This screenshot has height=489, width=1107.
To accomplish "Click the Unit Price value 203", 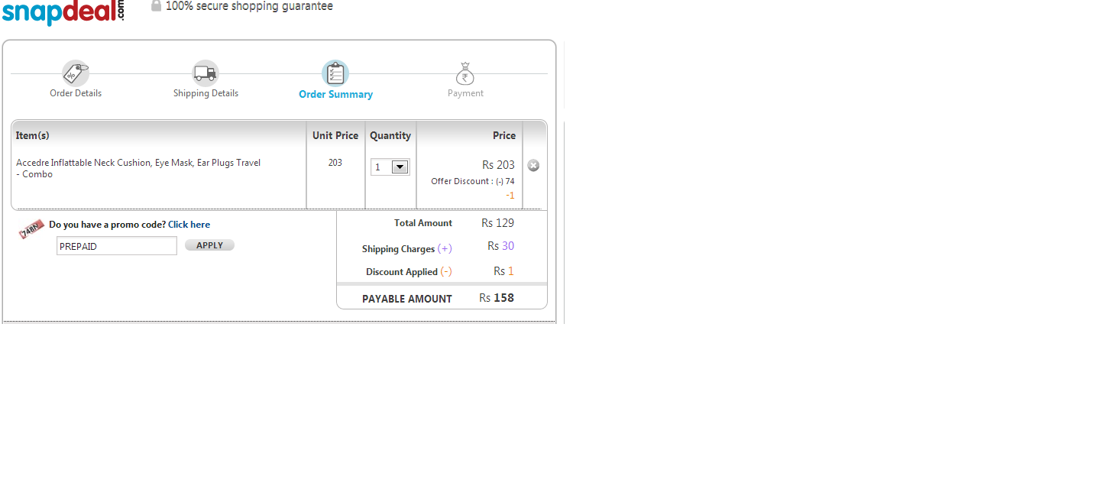I will pos(335,163).
